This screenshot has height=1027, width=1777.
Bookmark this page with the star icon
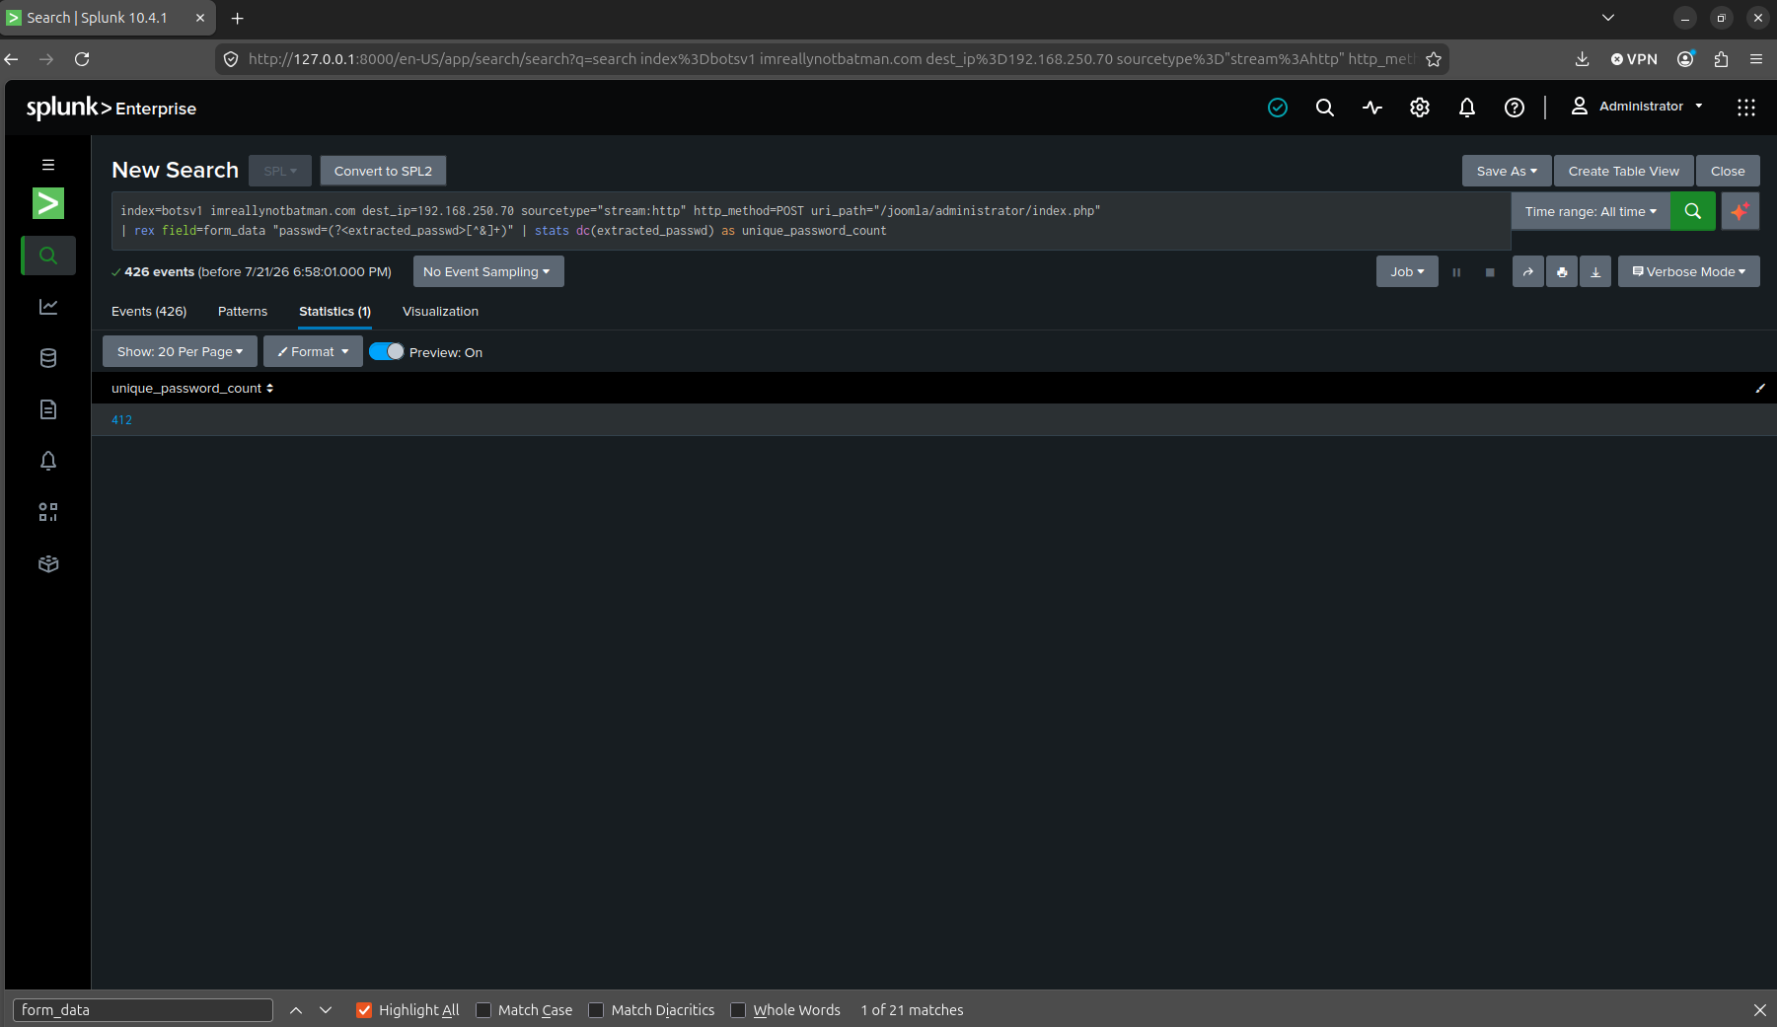[1434, 59]
